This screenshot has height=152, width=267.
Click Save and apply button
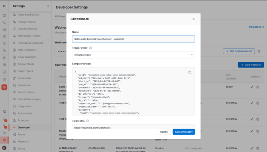pos(184,132)
